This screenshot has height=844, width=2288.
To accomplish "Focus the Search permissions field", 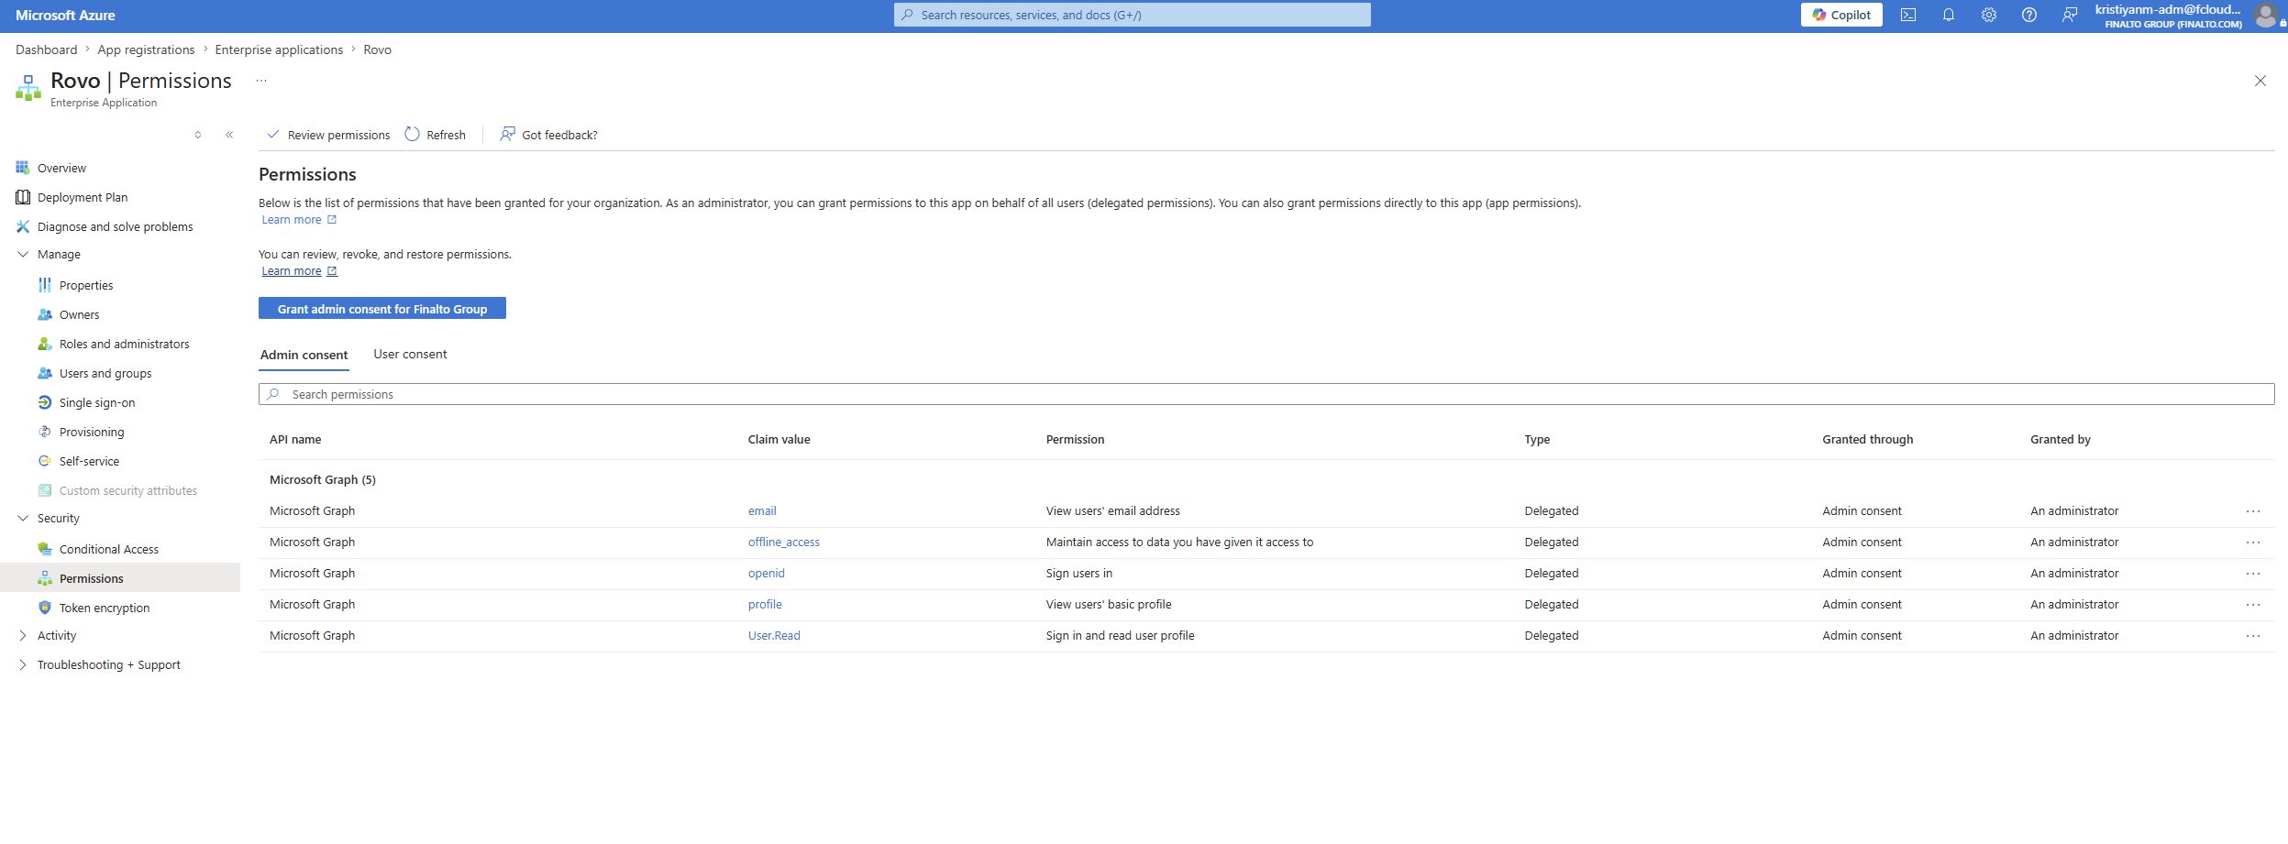I will pyautogui.click(x=1266, y=394).
